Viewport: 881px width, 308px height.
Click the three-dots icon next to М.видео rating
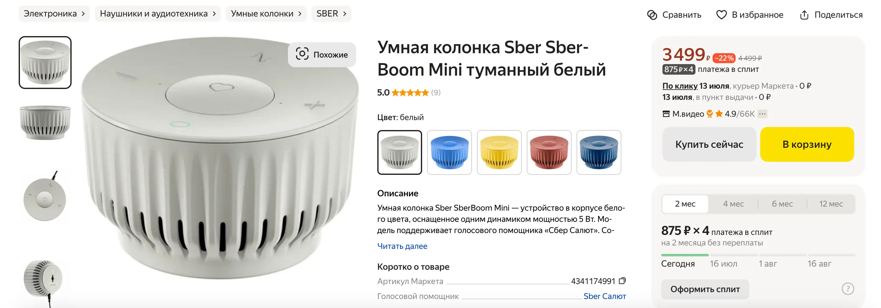pos(762,114)
